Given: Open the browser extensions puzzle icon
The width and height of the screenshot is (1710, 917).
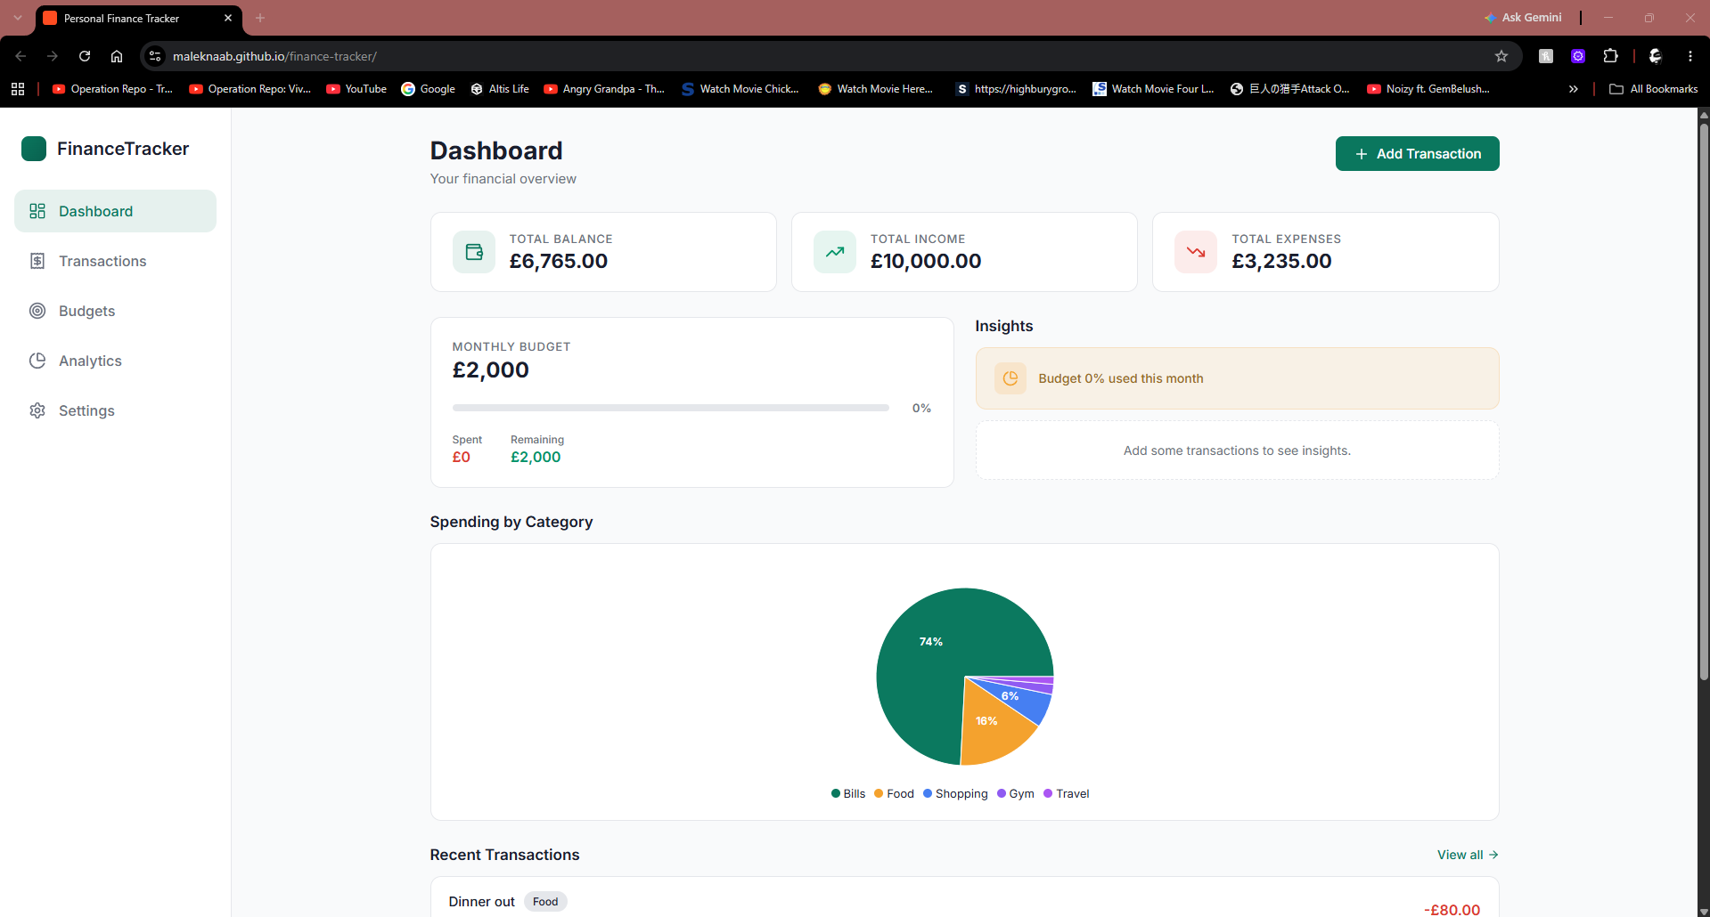Looking at the screenshot, I should coord(1610,56).
